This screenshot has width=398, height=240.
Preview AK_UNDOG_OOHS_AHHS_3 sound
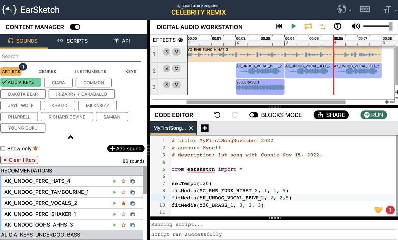pyautogui.click(x=115, y=225)
